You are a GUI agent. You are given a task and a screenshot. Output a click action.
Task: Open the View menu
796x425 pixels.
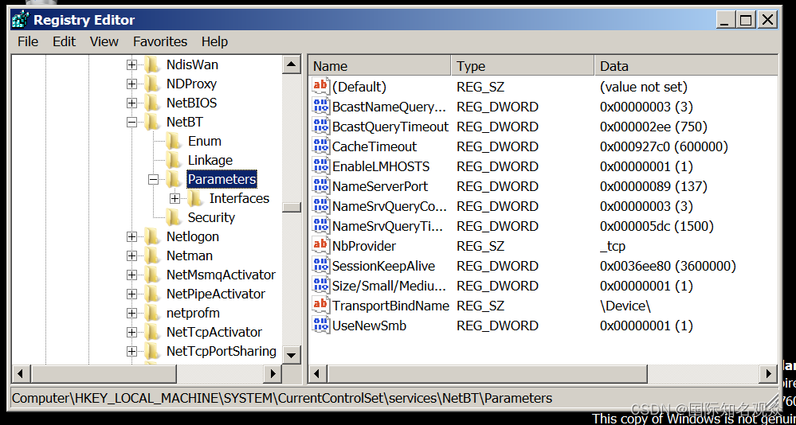pos(104,41)
